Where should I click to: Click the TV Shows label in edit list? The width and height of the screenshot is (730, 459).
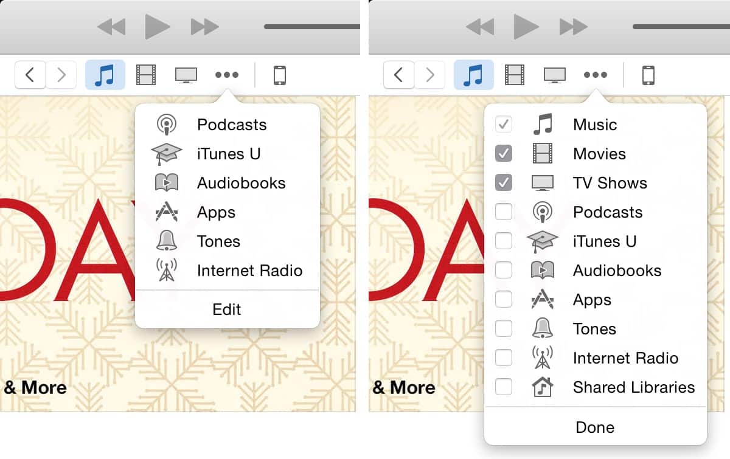coord(610,183)
